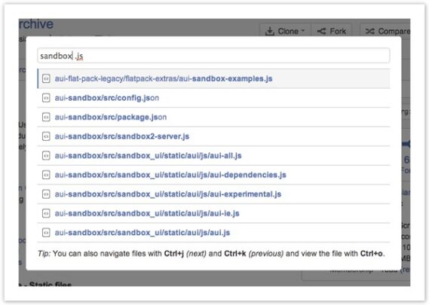This screenshot has width=429, height=305.
Task: Open aui-dependencies.js file result
Action: tap(213, 175)
